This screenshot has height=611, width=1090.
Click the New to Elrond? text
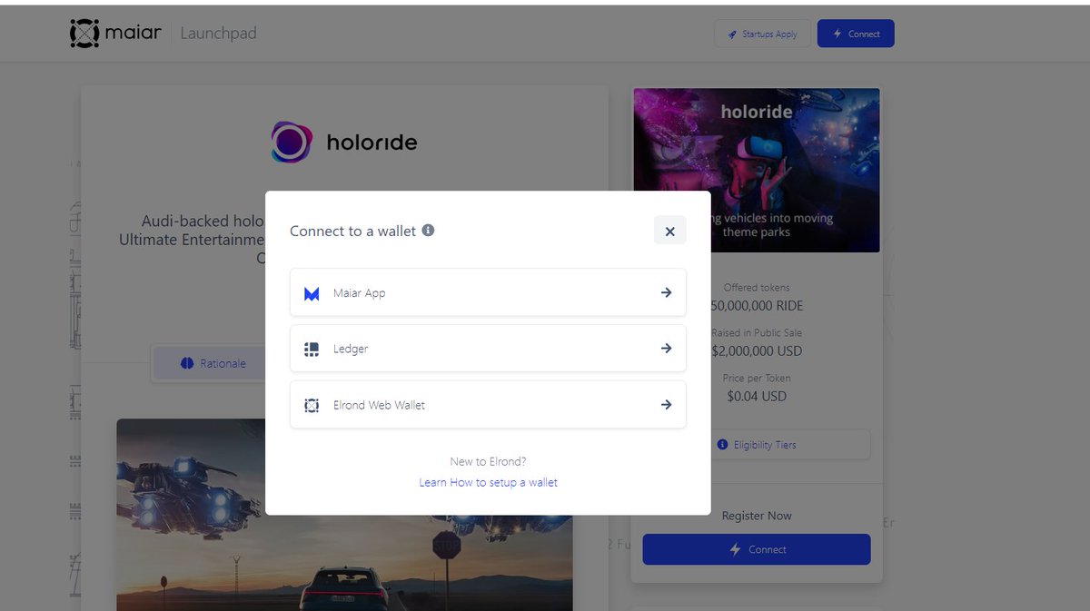488,461
